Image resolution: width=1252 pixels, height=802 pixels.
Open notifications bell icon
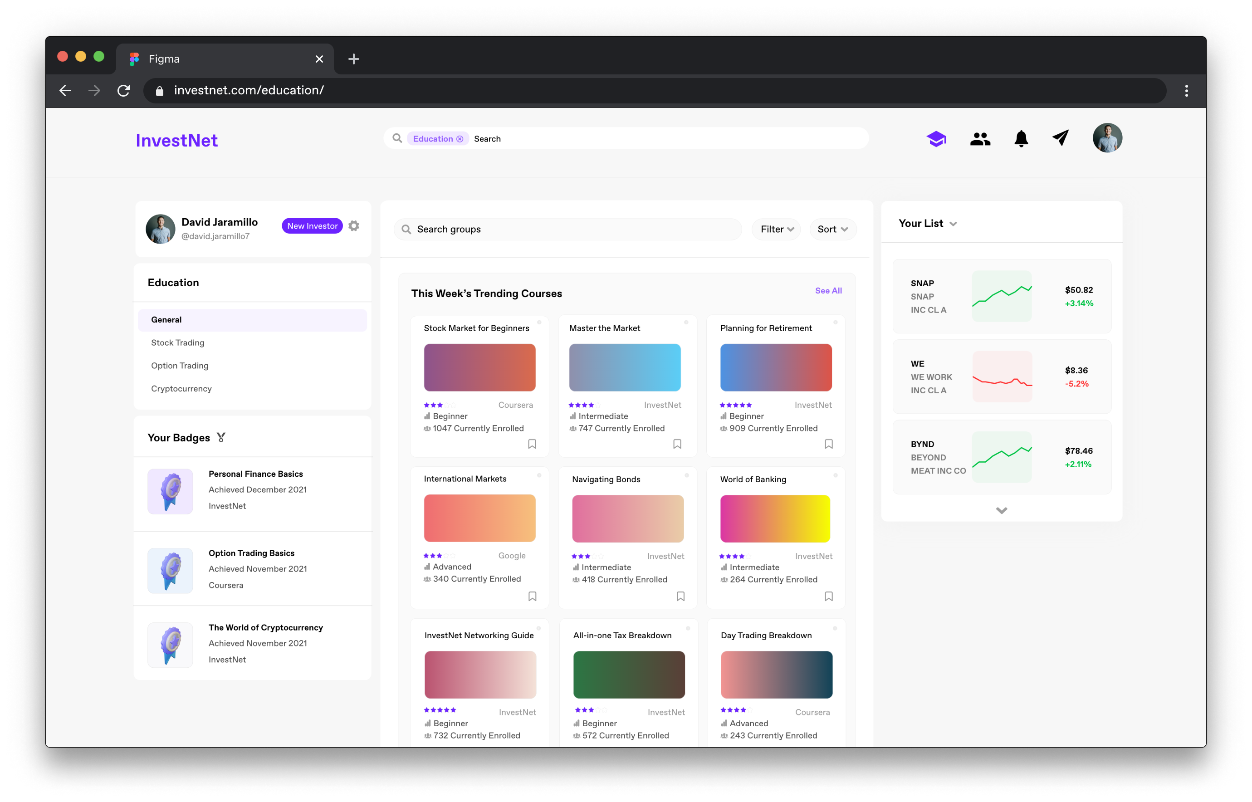click(1021, 138)
